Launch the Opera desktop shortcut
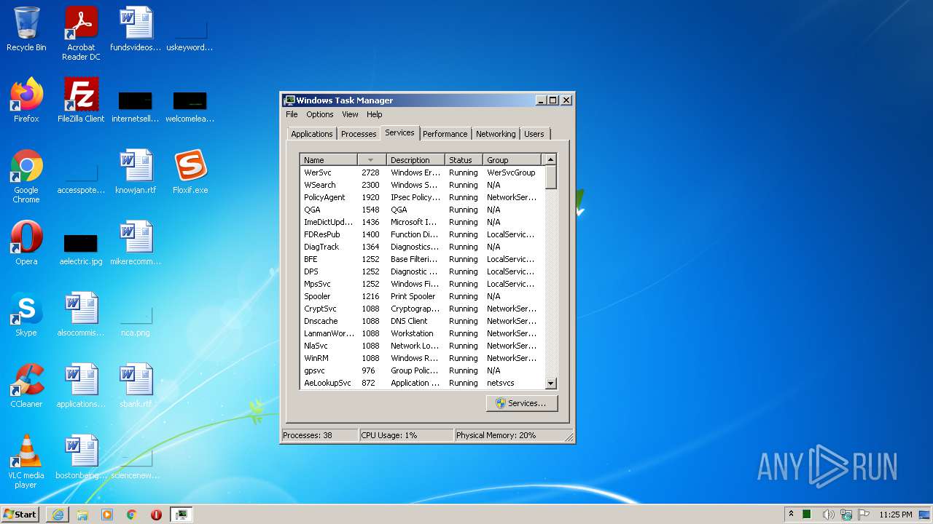 [26, 243]
